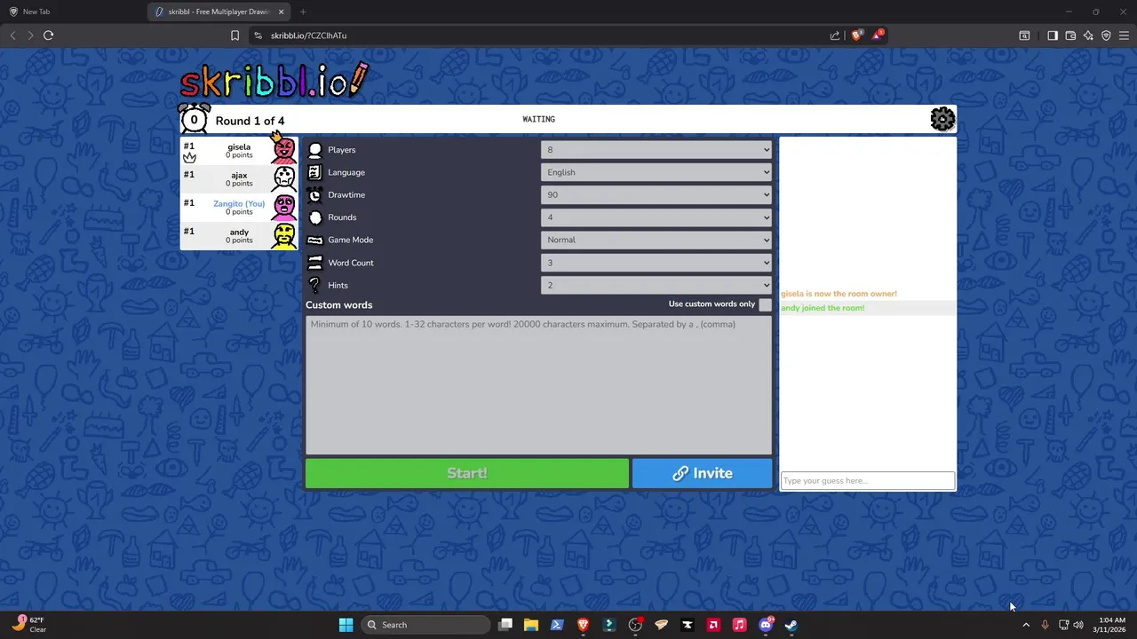Open the browser hamburger menu
1137x639 pixels.
tap(1124, 35)
